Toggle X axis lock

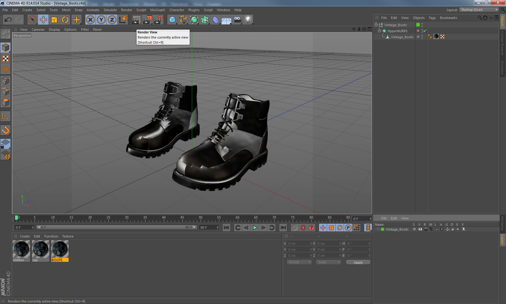(x=90, y=20)
